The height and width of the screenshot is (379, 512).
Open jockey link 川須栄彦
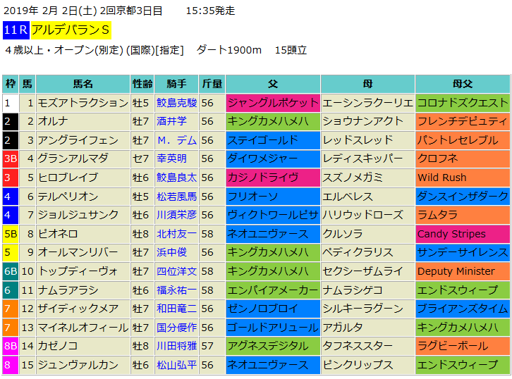point(176,215)
